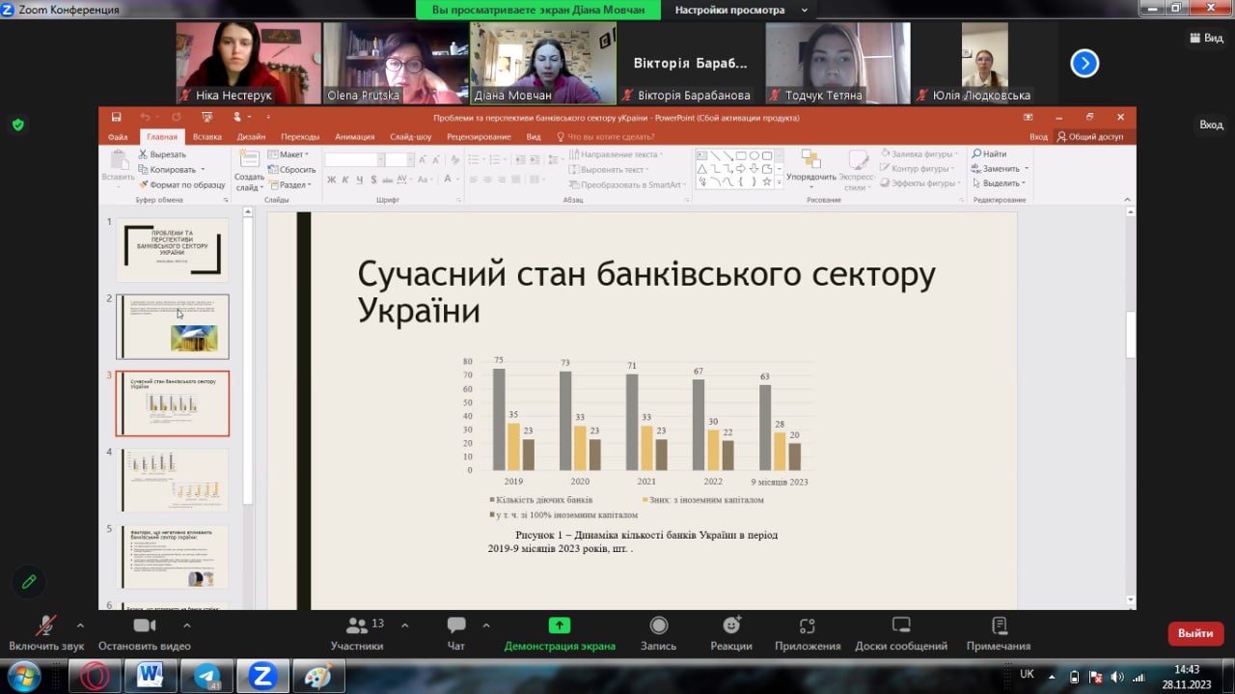The height and width of the screenshot is (694, 1235).
Task: Open the Дизайн ribbon tab
Action: [x=251, y=137]
